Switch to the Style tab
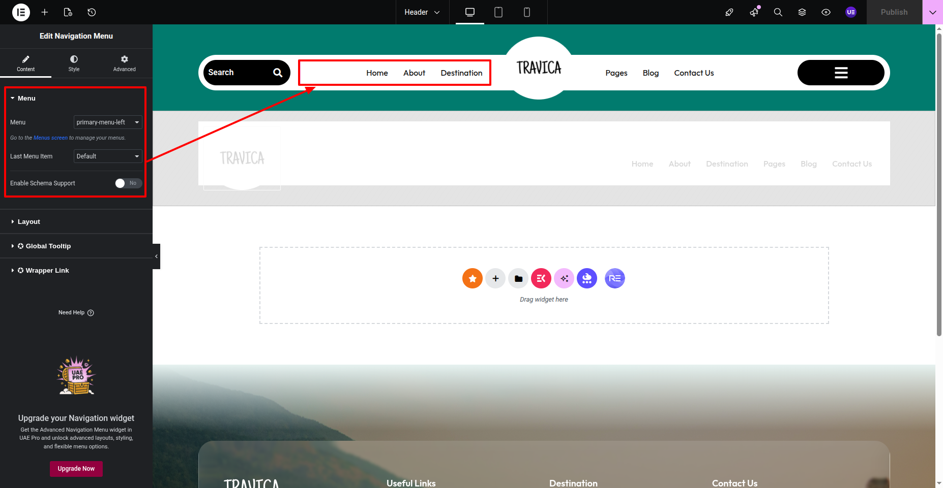943x488 pixels. [x=74, y=63]
